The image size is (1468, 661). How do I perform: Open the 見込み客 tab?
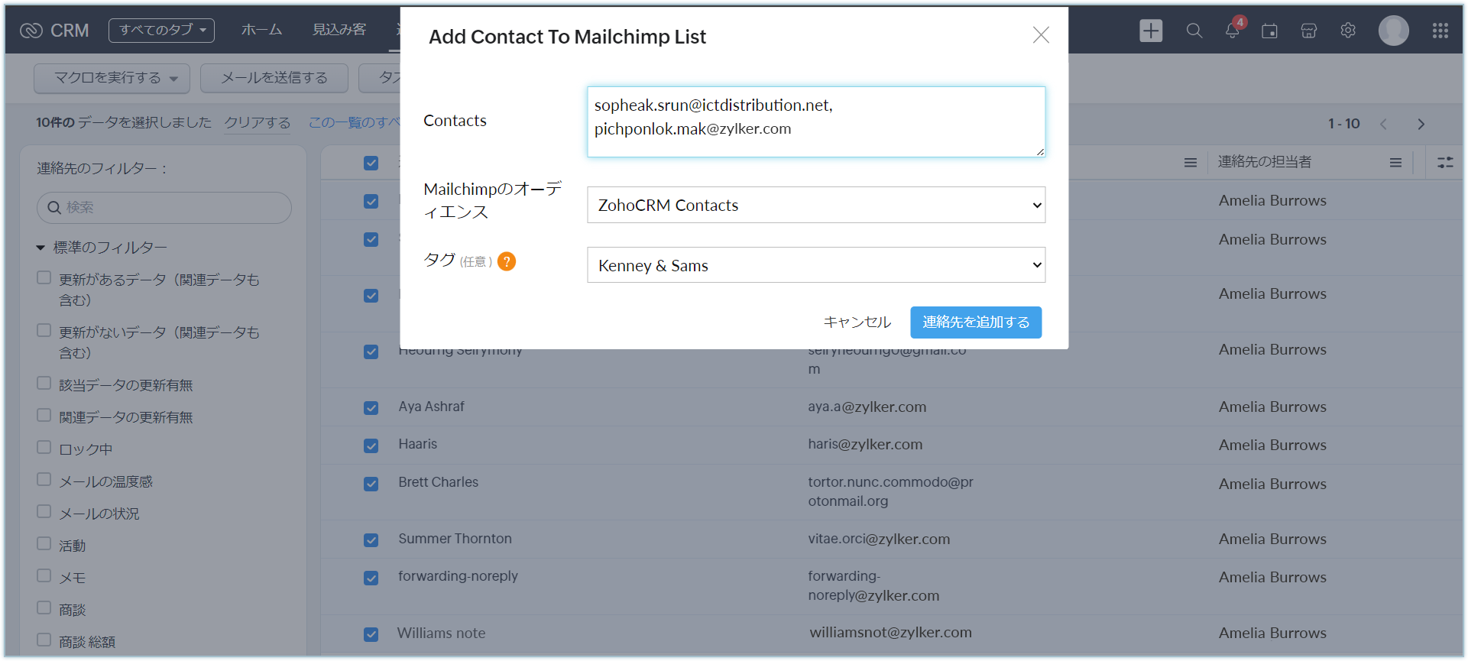click(339, 30)
